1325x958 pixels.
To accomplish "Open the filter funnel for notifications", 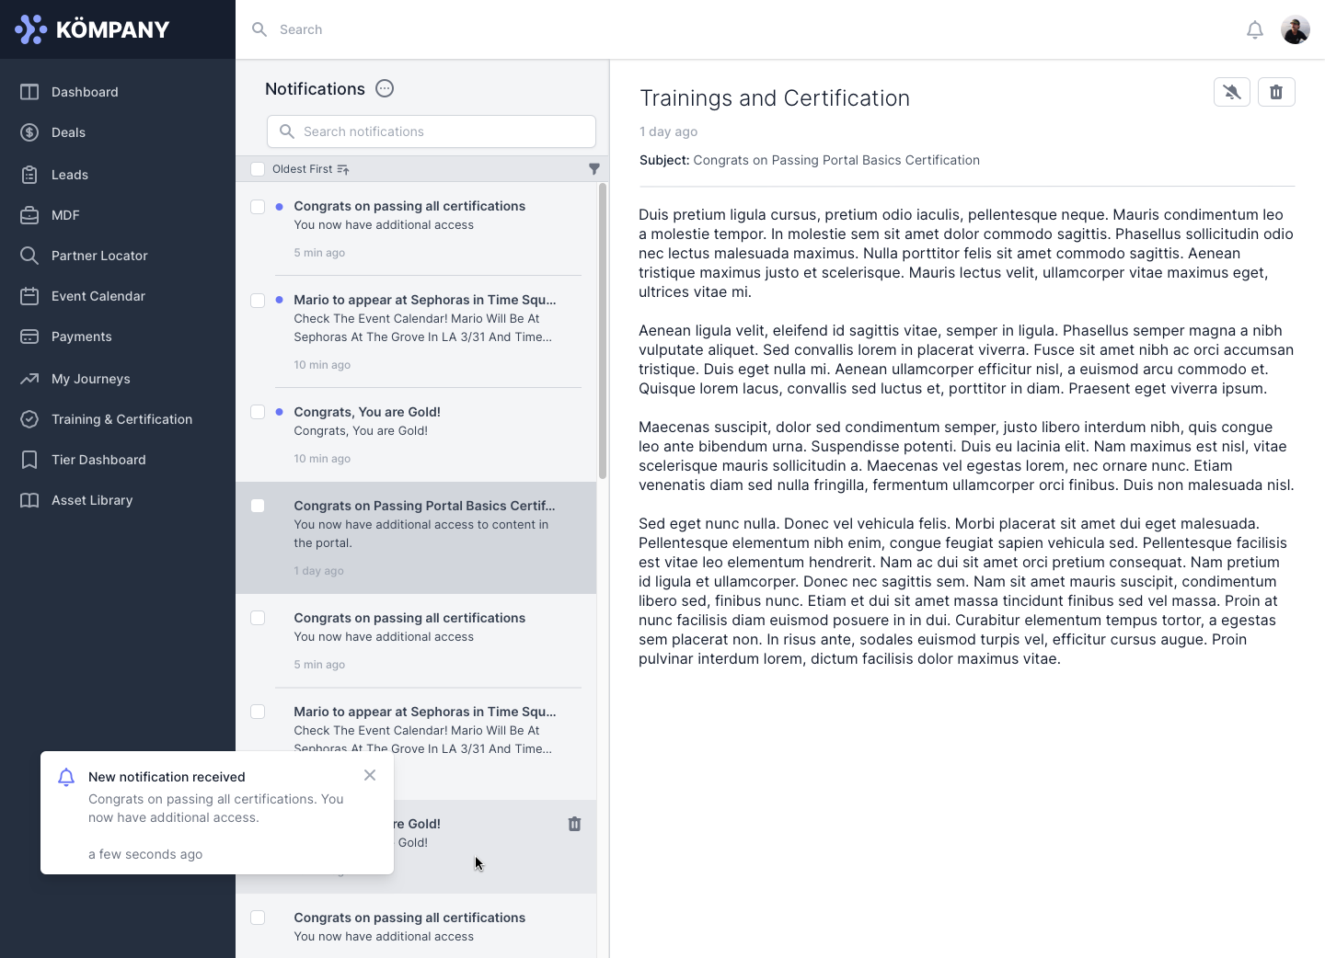I will click(594, 169).
